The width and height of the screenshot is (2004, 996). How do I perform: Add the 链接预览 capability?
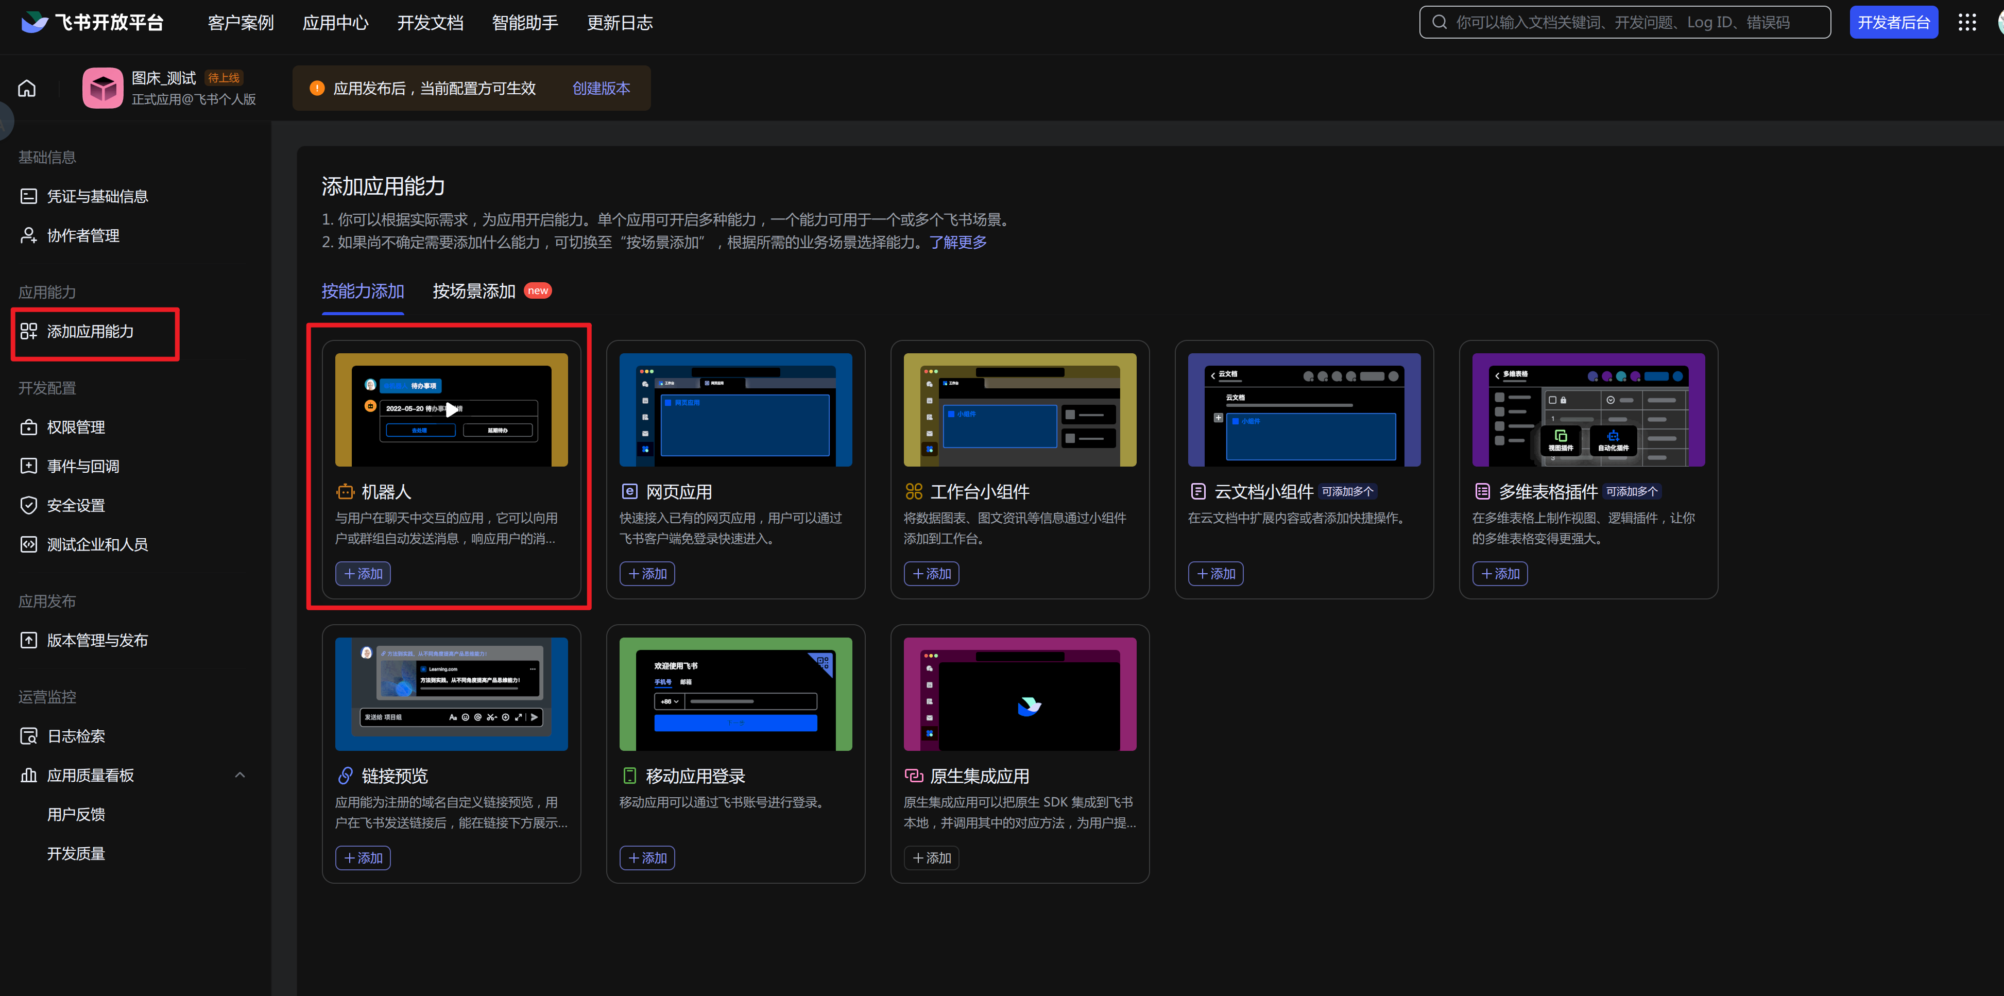(363, 857)
